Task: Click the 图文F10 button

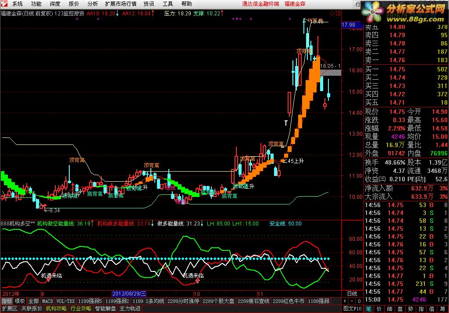Action: [353, 309]
